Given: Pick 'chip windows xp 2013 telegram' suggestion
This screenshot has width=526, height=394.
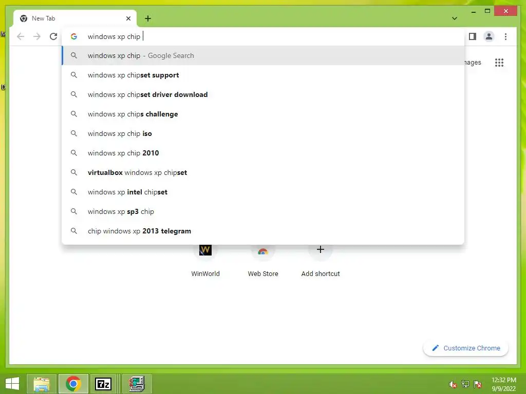Looking at the screenshot, I should 263,231.
